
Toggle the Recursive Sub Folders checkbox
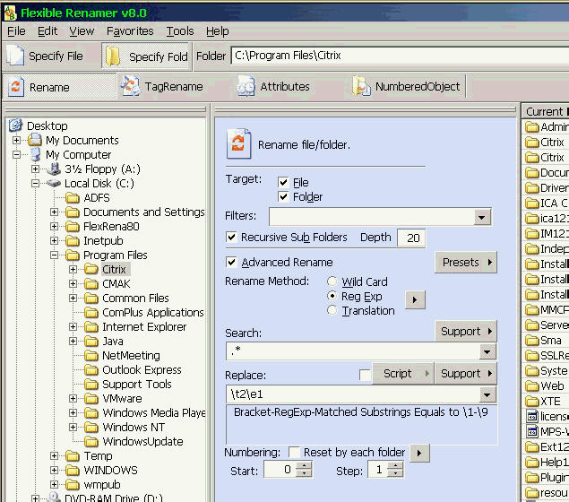coord(232,238)
